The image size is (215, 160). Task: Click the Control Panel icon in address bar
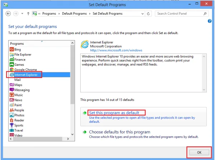coord(35,14)
